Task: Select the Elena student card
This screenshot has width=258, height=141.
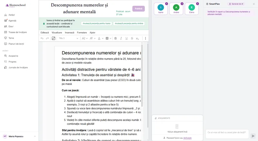Action: 192,9
